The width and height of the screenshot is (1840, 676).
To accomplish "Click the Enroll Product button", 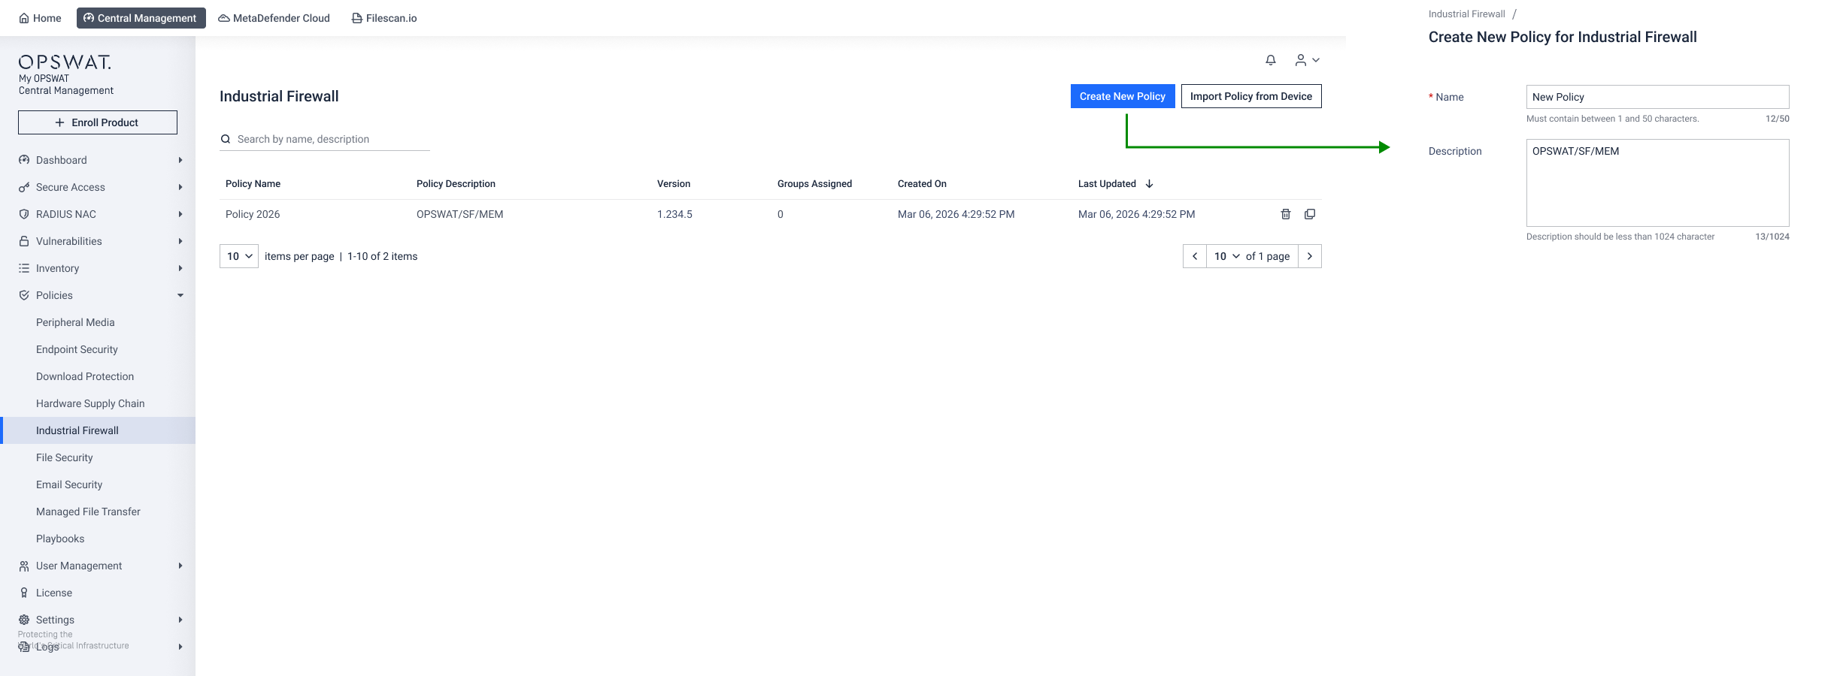I will click(x=98, y=122).
